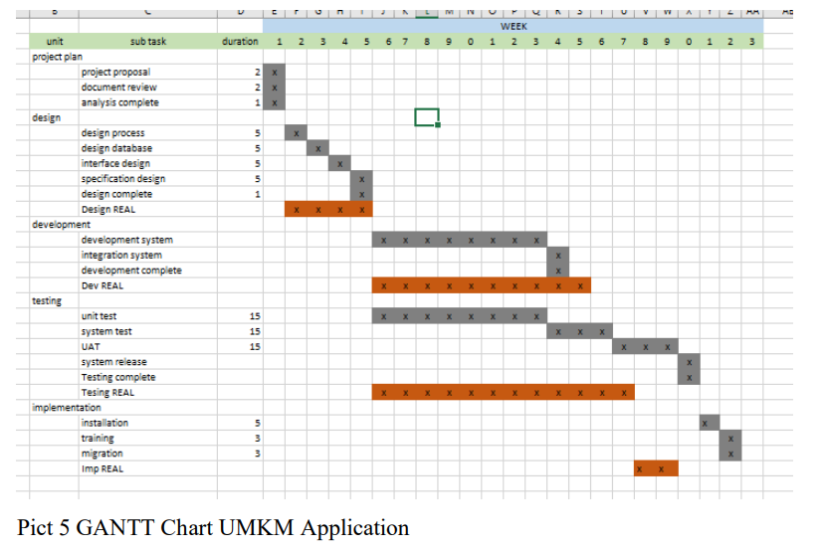Select the 'design process' sub task cell
Screen dimensions: 826x553
(148, 132)
